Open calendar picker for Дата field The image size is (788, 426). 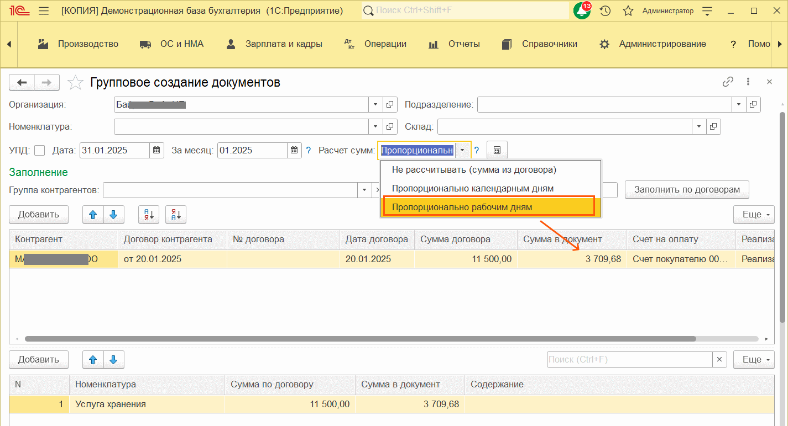[156, 150]
